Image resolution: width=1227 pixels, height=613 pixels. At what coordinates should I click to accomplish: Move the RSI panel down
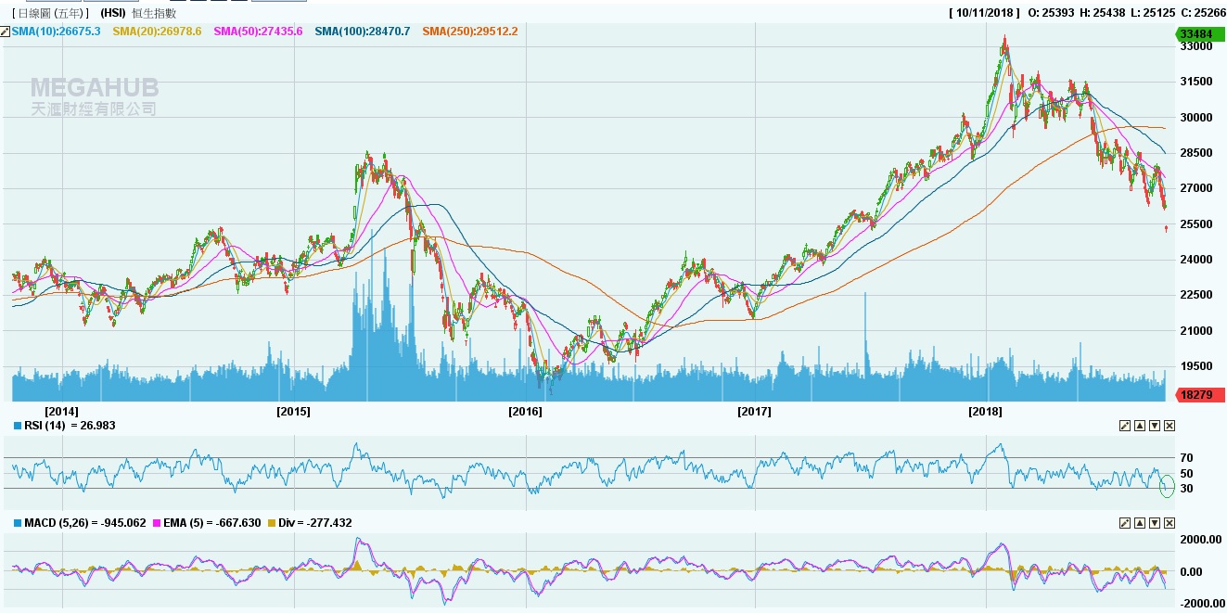click(1155, 426)
